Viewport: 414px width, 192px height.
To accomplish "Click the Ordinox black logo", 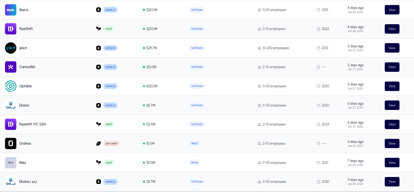I will point(11,143).
